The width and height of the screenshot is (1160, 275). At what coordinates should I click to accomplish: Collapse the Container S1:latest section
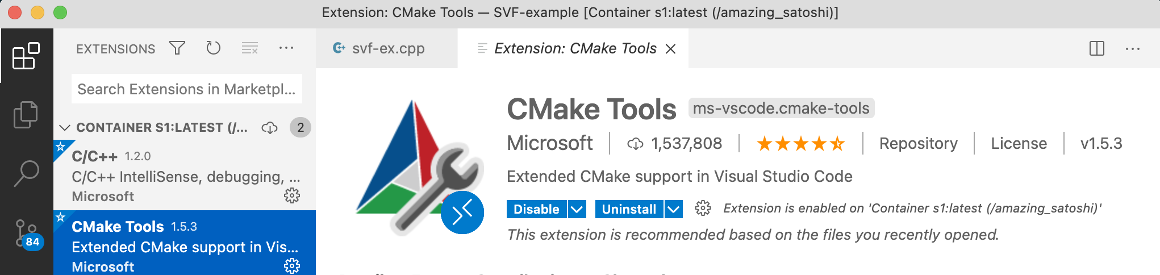(x=65, y=128)
